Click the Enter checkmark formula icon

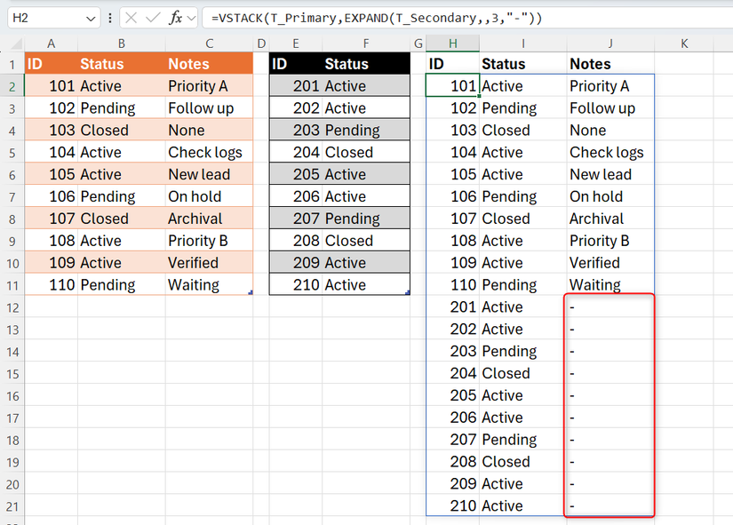click(x=153, y=19)
